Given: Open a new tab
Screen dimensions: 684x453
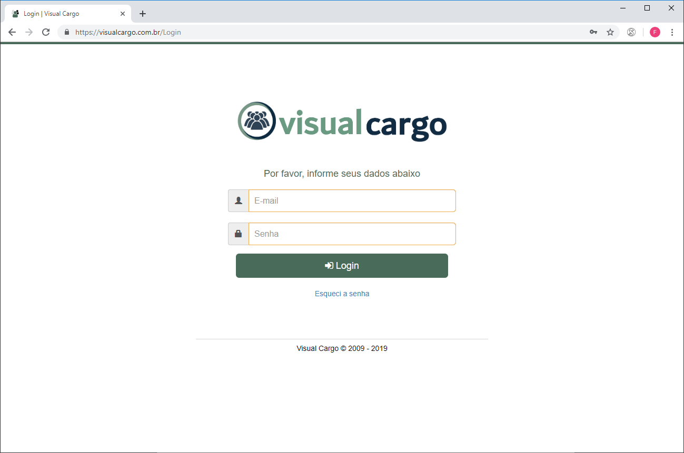Looking at the screenshot, I should [x=143, y=14].
